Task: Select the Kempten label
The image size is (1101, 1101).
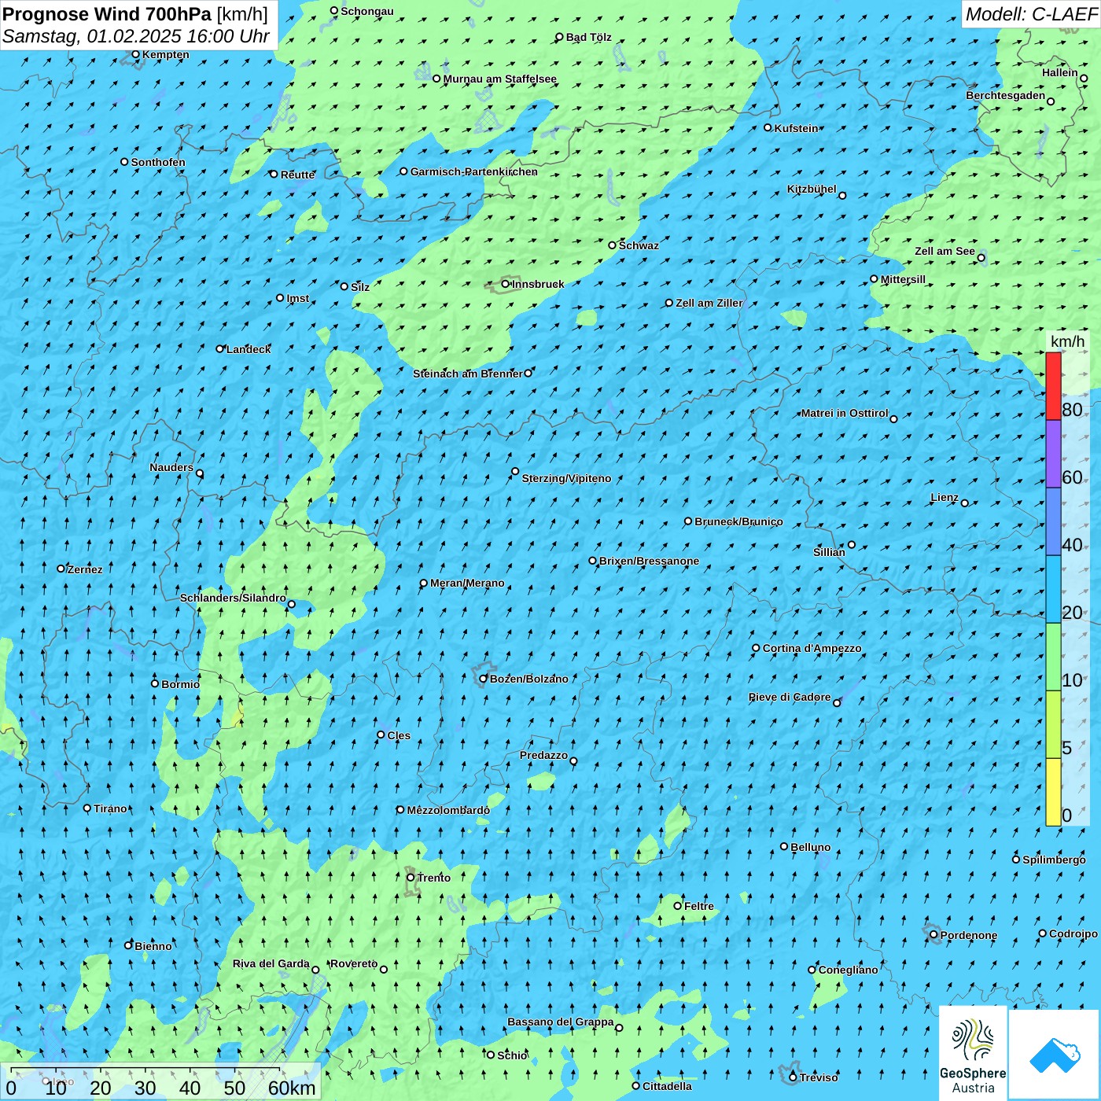Action: coord(165,54)
